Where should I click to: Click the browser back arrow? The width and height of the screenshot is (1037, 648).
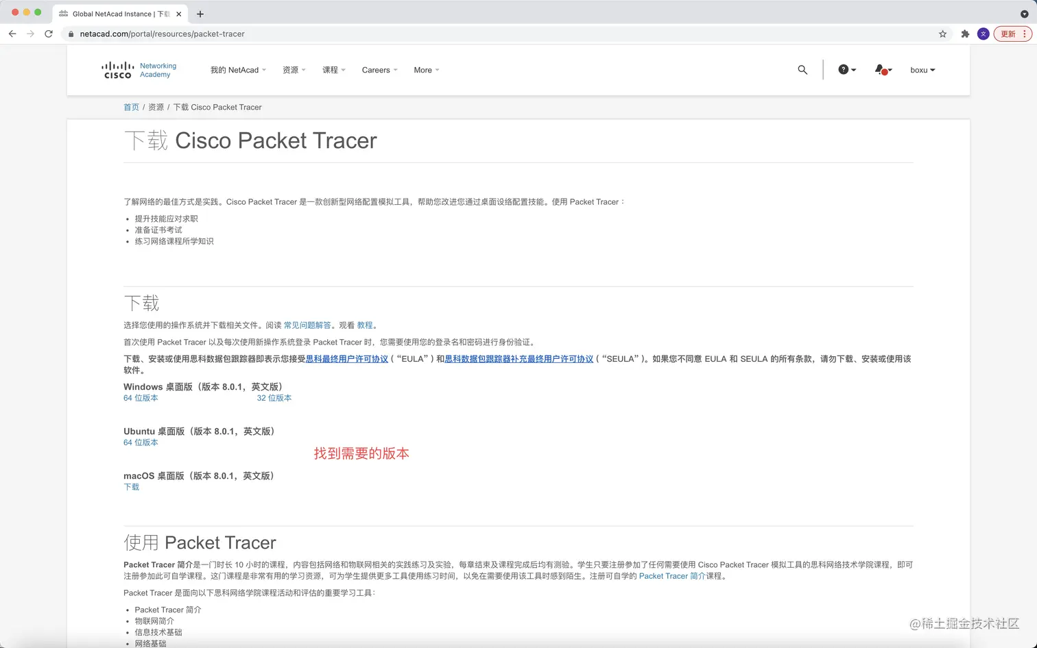(12, 34)
